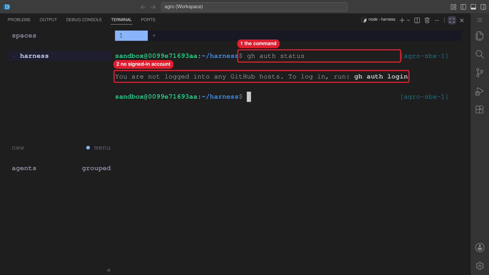Split the terminal pane
The height and width of the screenshot is (275, 489).
tap(417, 20)
